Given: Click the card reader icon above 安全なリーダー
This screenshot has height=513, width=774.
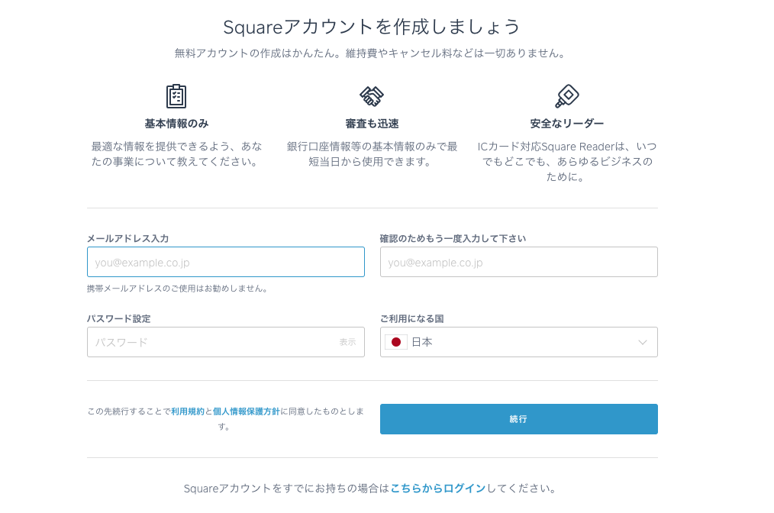Looking at the screenshot, I should pyautogui.click(x=566, y=95).
